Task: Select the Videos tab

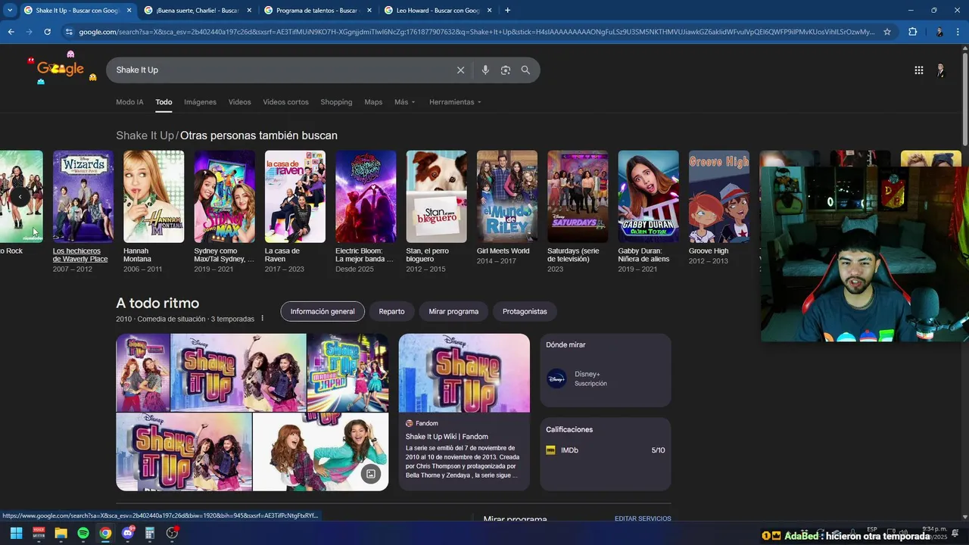Action: [x=239, y=102]
